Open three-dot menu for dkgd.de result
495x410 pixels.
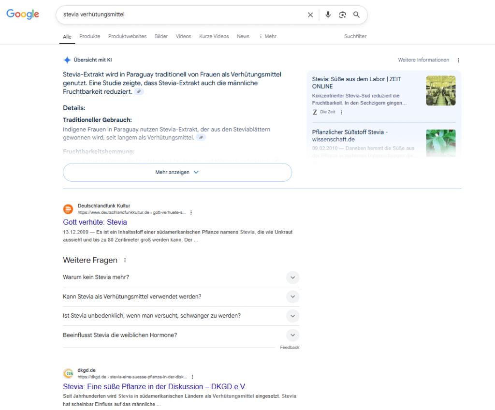point(192,377)
